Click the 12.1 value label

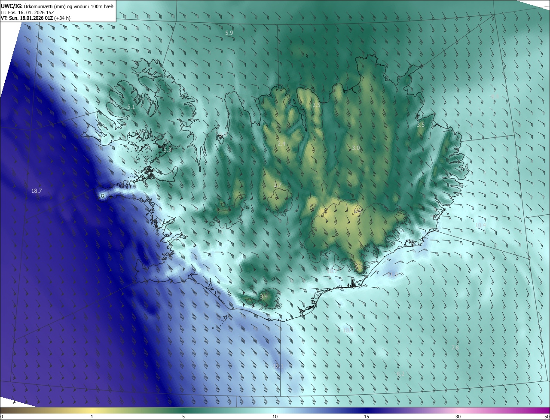coord(278,366)
